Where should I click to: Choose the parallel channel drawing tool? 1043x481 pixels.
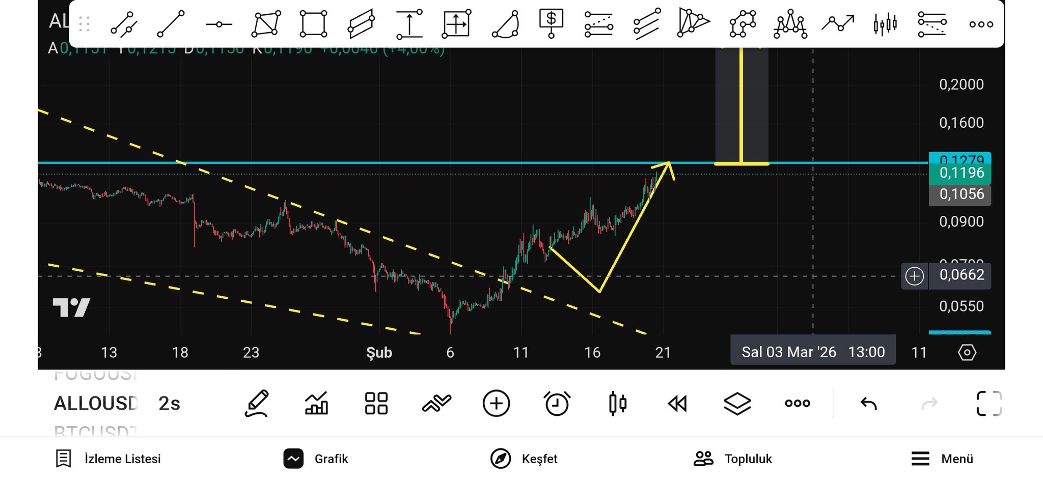pyautogui.click(x=361, y=24)
